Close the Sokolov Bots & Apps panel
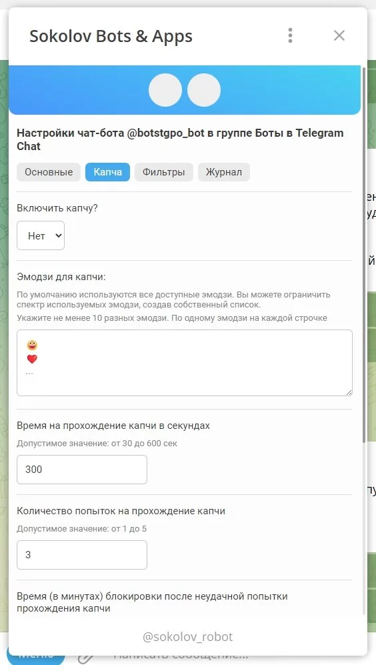The width and height of the screenshot is (376, 665). (x=339, y=35)
